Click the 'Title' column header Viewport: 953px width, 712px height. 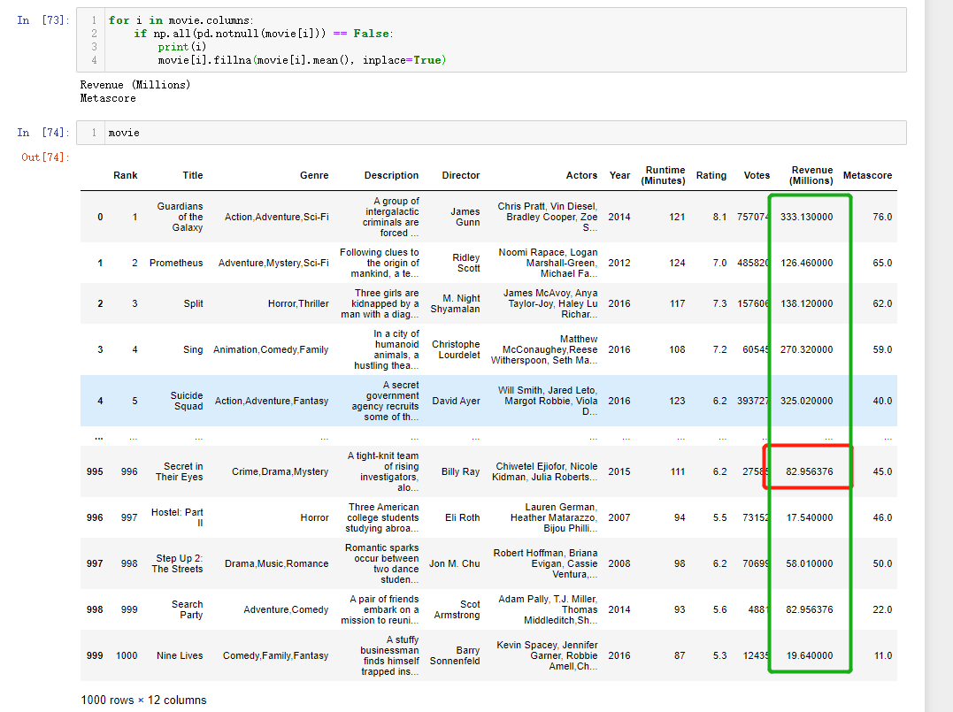pos(193,175)
